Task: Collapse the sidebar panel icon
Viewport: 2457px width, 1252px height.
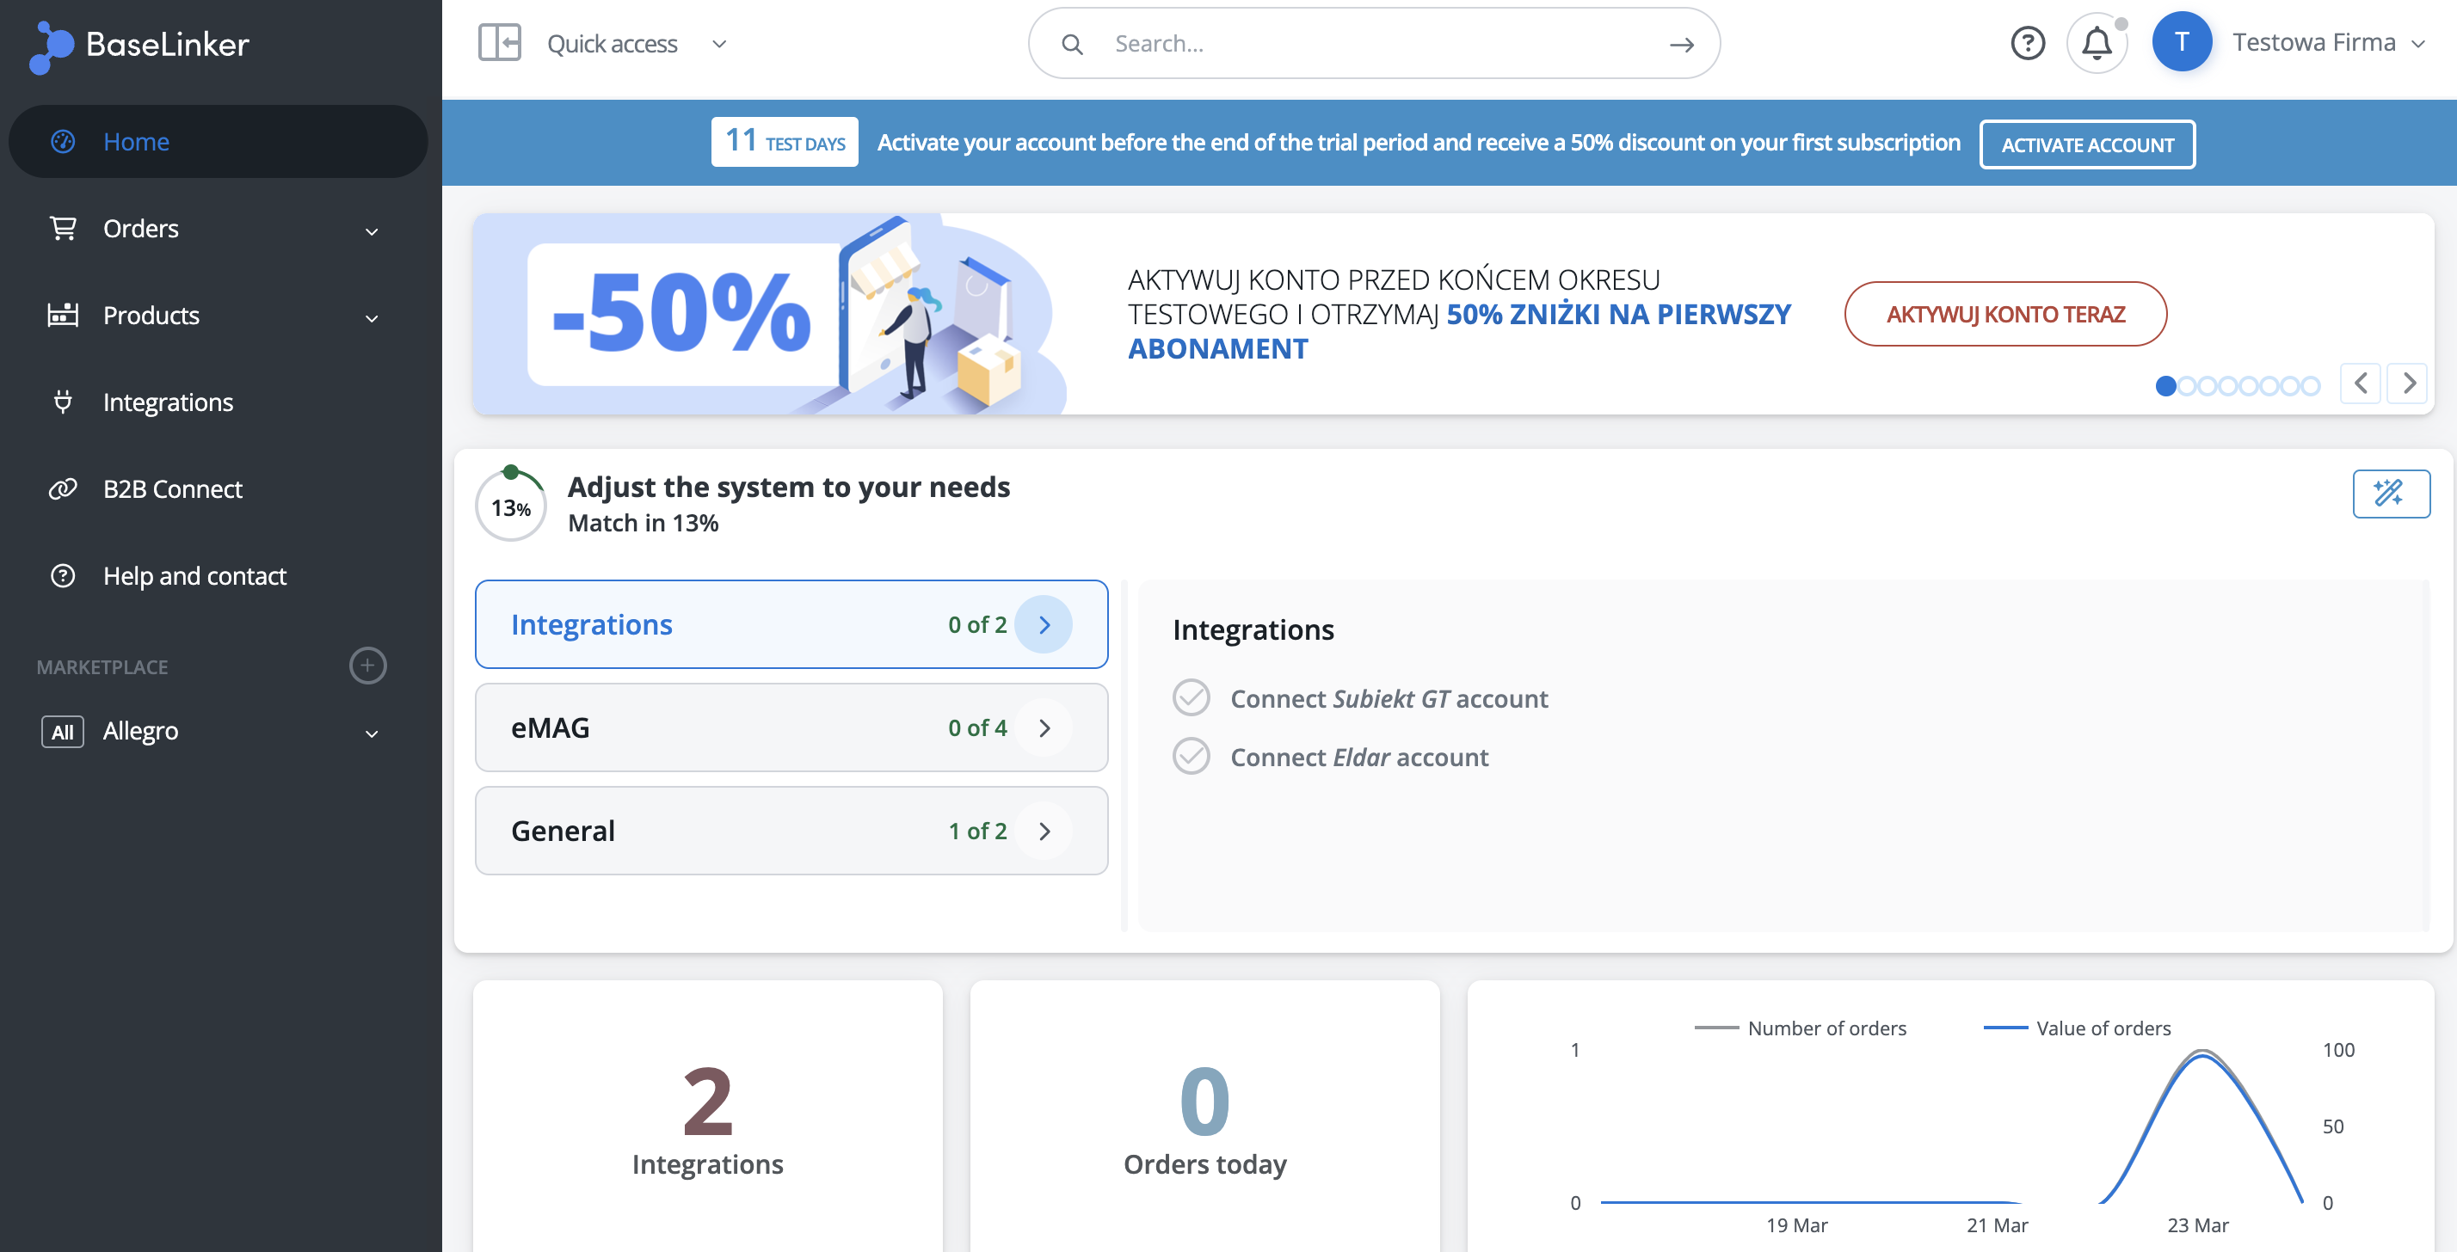Action: [x=499, y=43]
